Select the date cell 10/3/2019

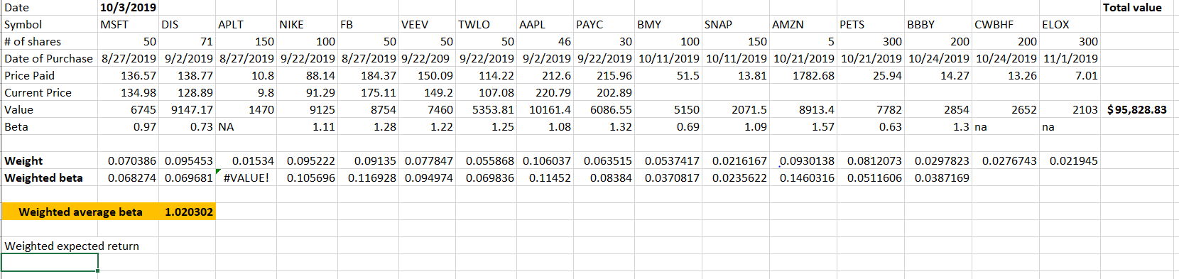[x=129, y=7]
